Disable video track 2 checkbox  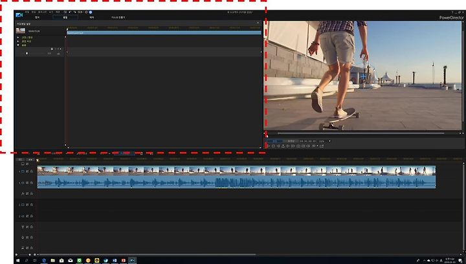(x=27, y=205)
